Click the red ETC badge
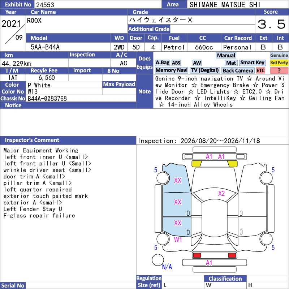The image size is (289, 289). [x=260, y=70]
